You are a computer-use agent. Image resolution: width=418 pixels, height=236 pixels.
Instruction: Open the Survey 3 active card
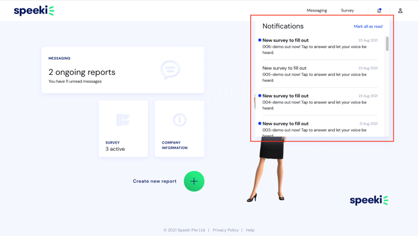(x=123, y=129)
